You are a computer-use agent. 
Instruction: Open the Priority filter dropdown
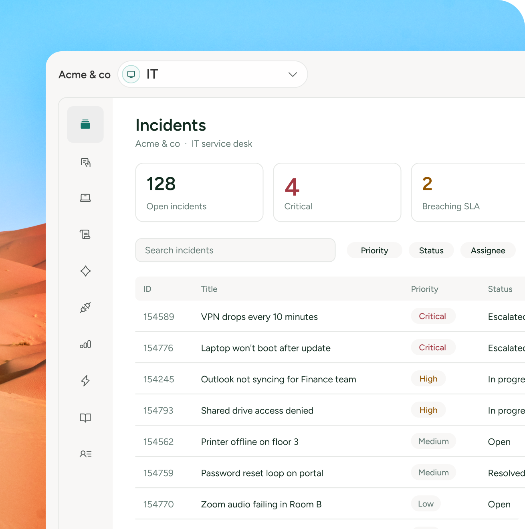click(374, 250)
